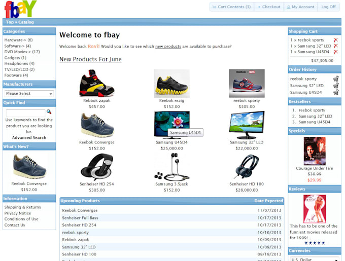The width and height of the screenshot is (345, 261).
Task: Remove Samsung 32" LED from shopping cart
Action: (x=335, y=46)
